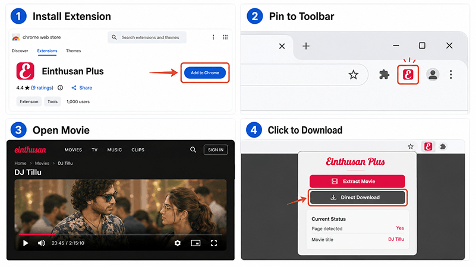Bookmark page with the star icon in step 2

pos(354,75)
